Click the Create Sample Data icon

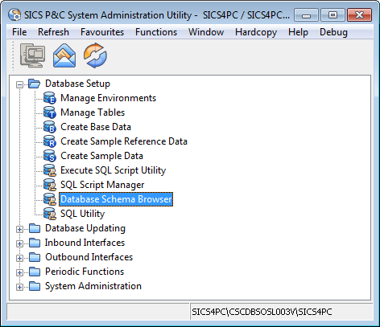point(50,156)
